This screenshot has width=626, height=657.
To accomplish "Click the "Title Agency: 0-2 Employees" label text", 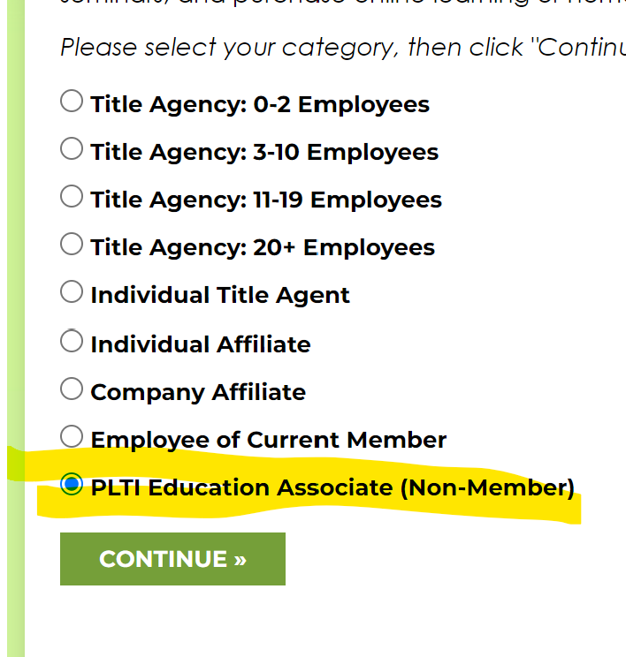I will pos(260,104).
